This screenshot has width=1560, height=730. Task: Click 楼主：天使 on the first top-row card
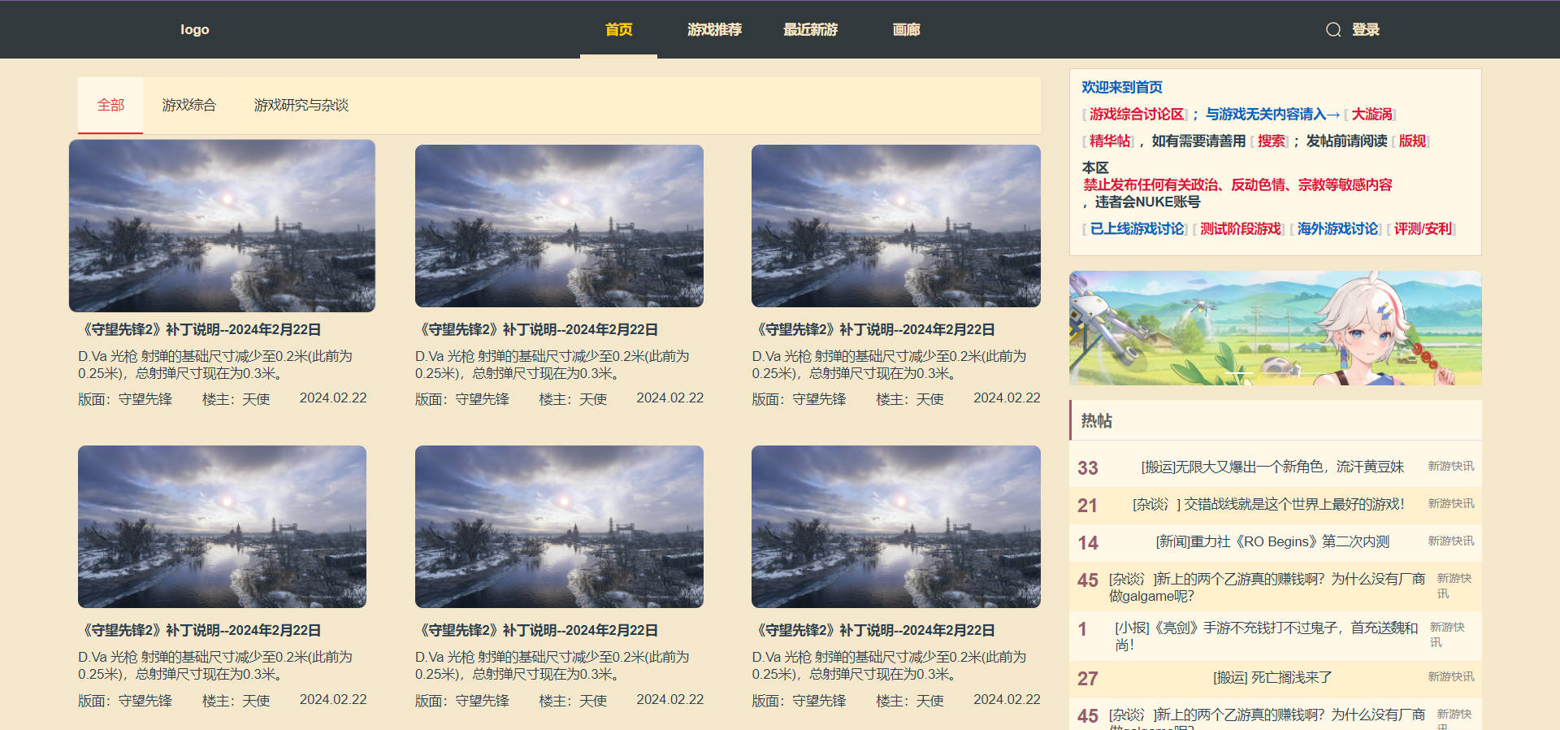236,399
